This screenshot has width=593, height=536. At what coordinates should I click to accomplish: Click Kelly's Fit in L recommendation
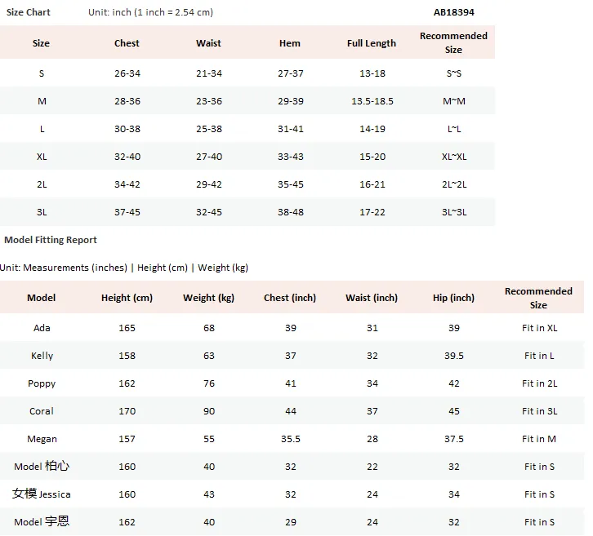539,356
